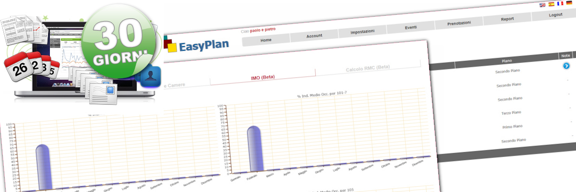Open the Home menu
Viewport: 576px width, 192px height.
pos(266,40)
